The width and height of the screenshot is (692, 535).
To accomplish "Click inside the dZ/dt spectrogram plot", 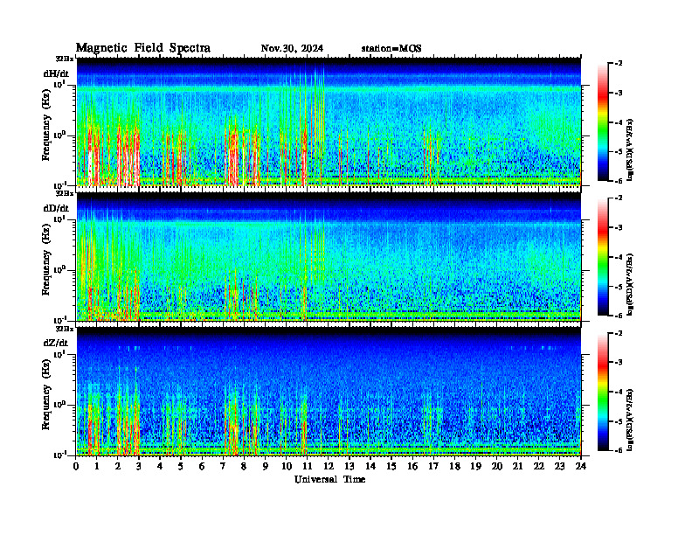I will [x=329, y=392].
